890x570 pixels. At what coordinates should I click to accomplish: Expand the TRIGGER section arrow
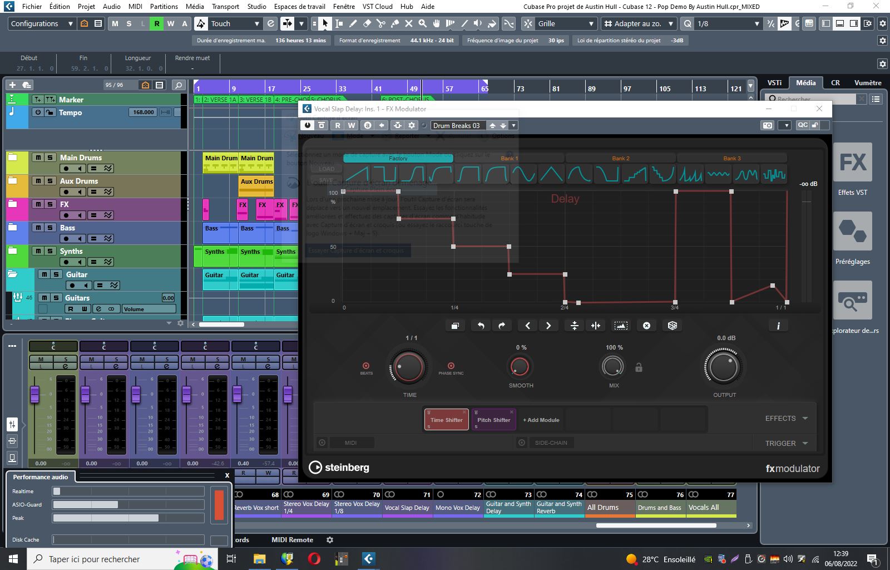pyautogui.click(x=805, y=444)
